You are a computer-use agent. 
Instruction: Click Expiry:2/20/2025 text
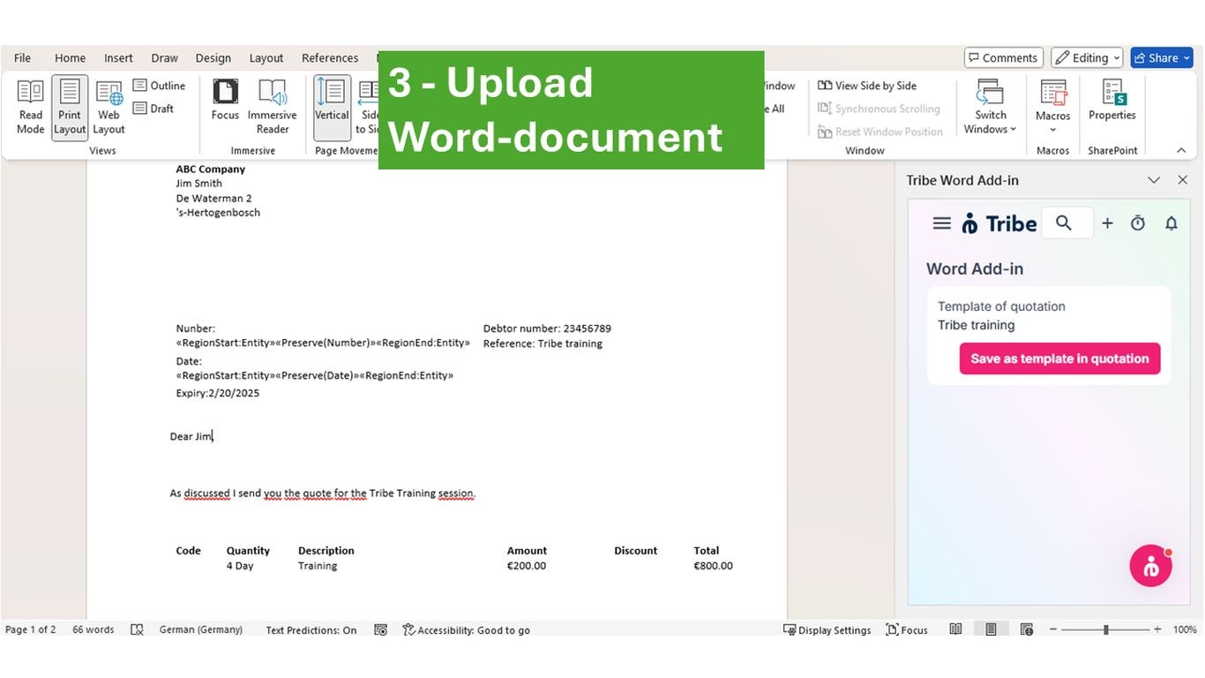pyautogui.click(x=218, y=393)
